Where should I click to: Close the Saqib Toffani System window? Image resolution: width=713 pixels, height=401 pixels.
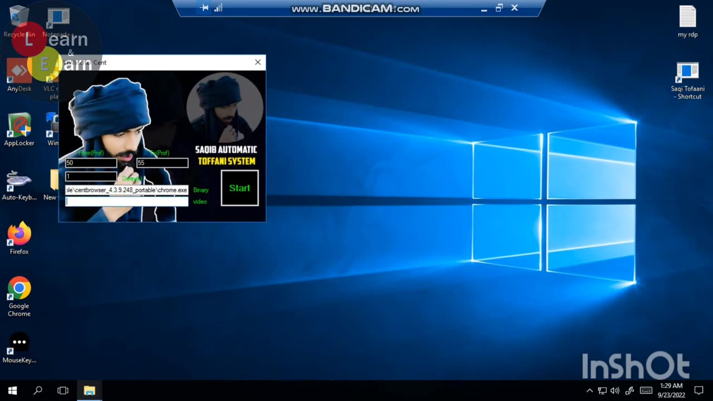[x=258, y=62]
